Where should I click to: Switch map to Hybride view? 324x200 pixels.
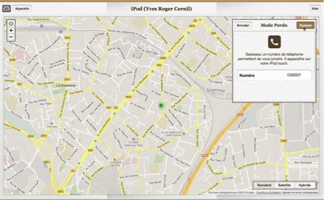tap(304, 185)
